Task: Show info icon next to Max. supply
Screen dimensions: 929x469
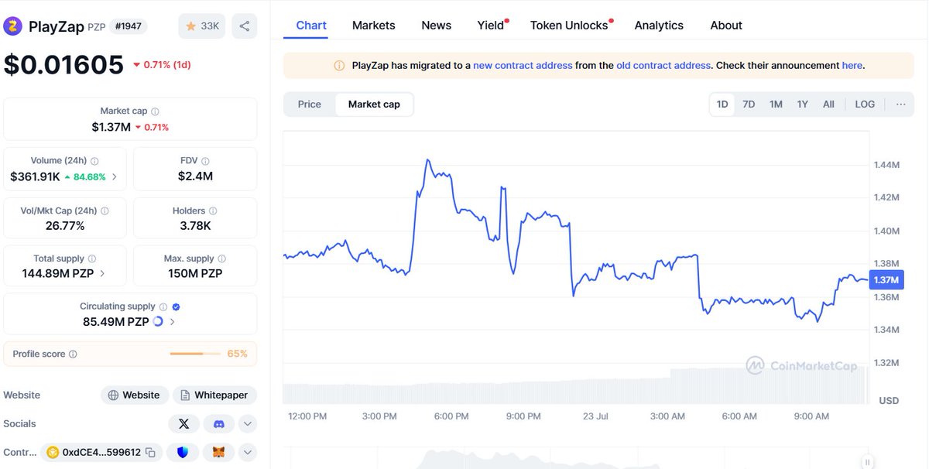Action: [x=222, y=258]
